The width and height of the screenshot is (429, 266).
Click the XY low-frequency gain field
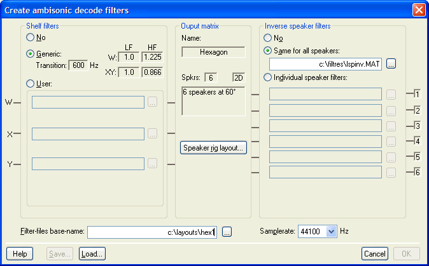(x=129, y=72)
